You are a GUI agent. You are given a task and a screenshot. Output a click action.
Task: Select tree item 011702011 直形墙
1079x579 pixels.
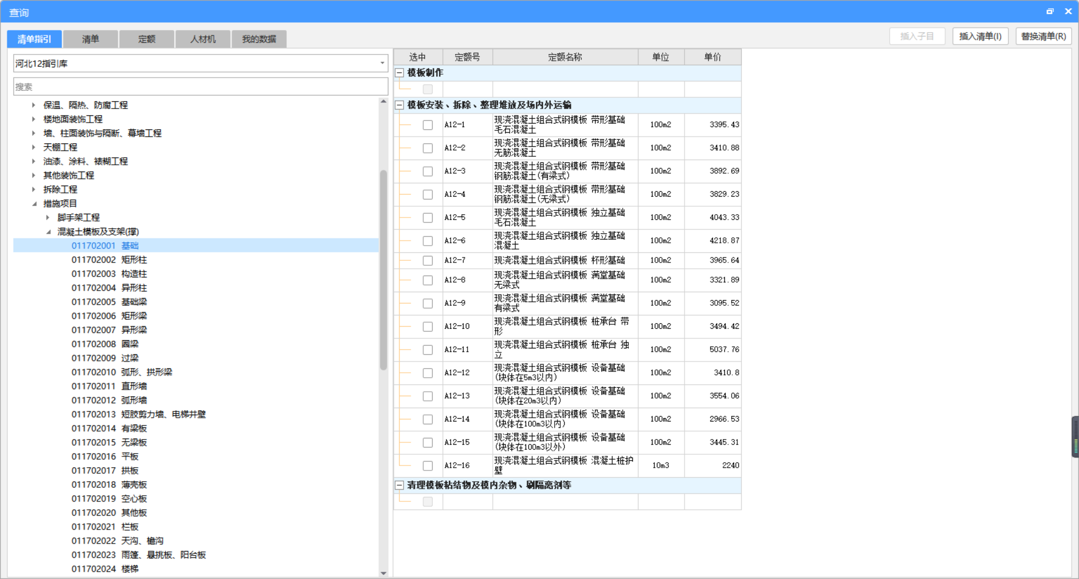click(x=109, y=386)
